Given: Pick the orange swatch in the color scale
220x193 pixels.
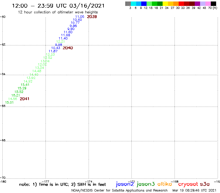Looking at the screenshot, I should [x=176, y=4].
